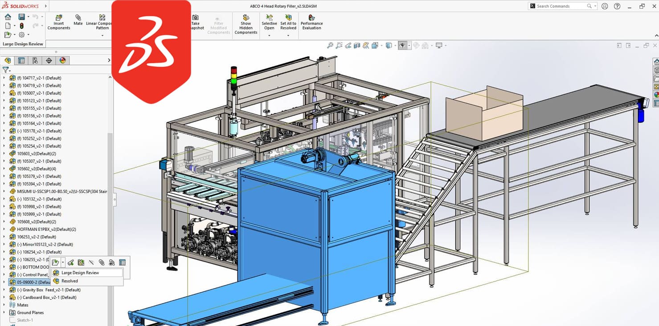The width and height of the screenshot is (659, 326).
Task: Click the Zoom to Fit icon
Action: (x=330, y=45)
